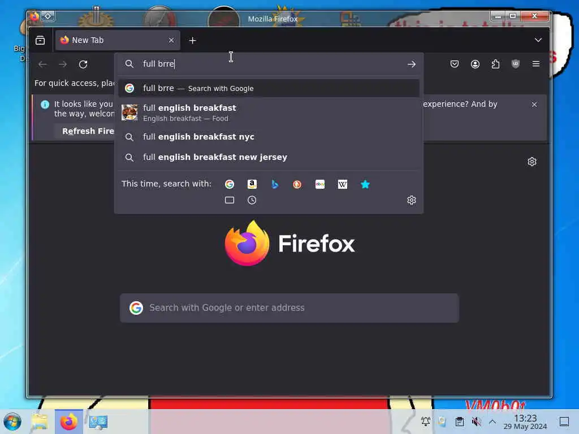Search bookmarks with the star icon
Image resolution: width=579 pixels, height=434 pixels.
coord(365,184)
